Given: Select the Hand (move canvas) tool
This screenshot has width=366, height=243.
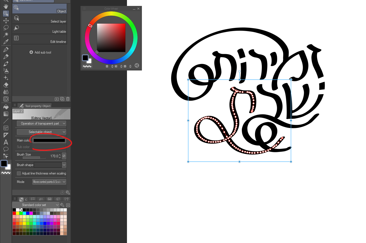Looking at the screenshot, I should 6,6.
